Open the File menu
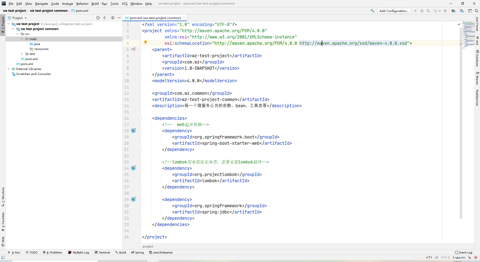The width and height of the screenshot is (480, 262). (11, 3)
